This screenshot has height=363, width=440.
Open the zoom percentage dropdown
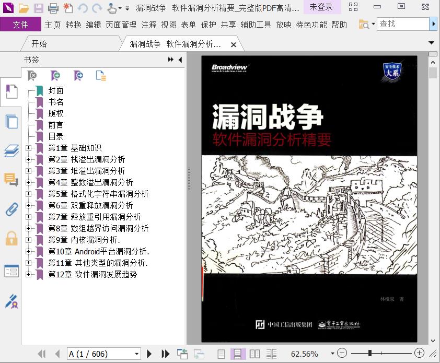(332, 354)
